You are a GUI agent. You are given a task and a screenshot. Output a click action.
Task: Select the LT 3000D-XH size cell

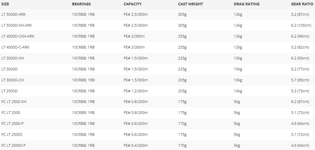[x=12, y=58]
